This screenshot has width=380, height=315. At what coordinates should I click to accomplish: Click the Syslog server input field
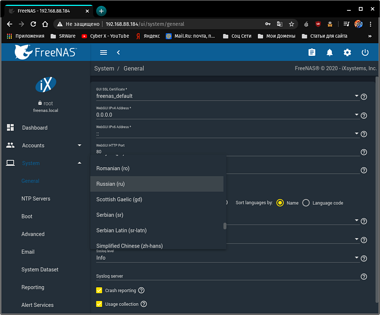[226, 276]
